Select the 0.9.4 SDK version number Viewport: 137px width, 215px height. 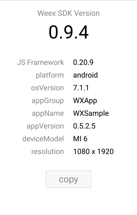click(68, 32)
